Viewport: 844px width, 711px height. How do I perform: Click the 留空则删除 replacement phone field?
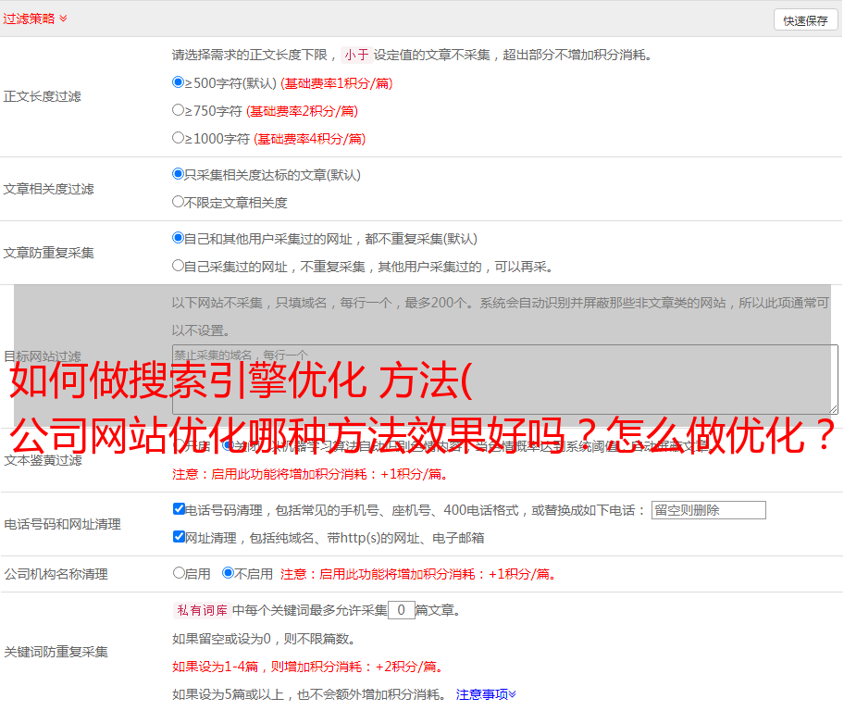[x=708, y=510]
